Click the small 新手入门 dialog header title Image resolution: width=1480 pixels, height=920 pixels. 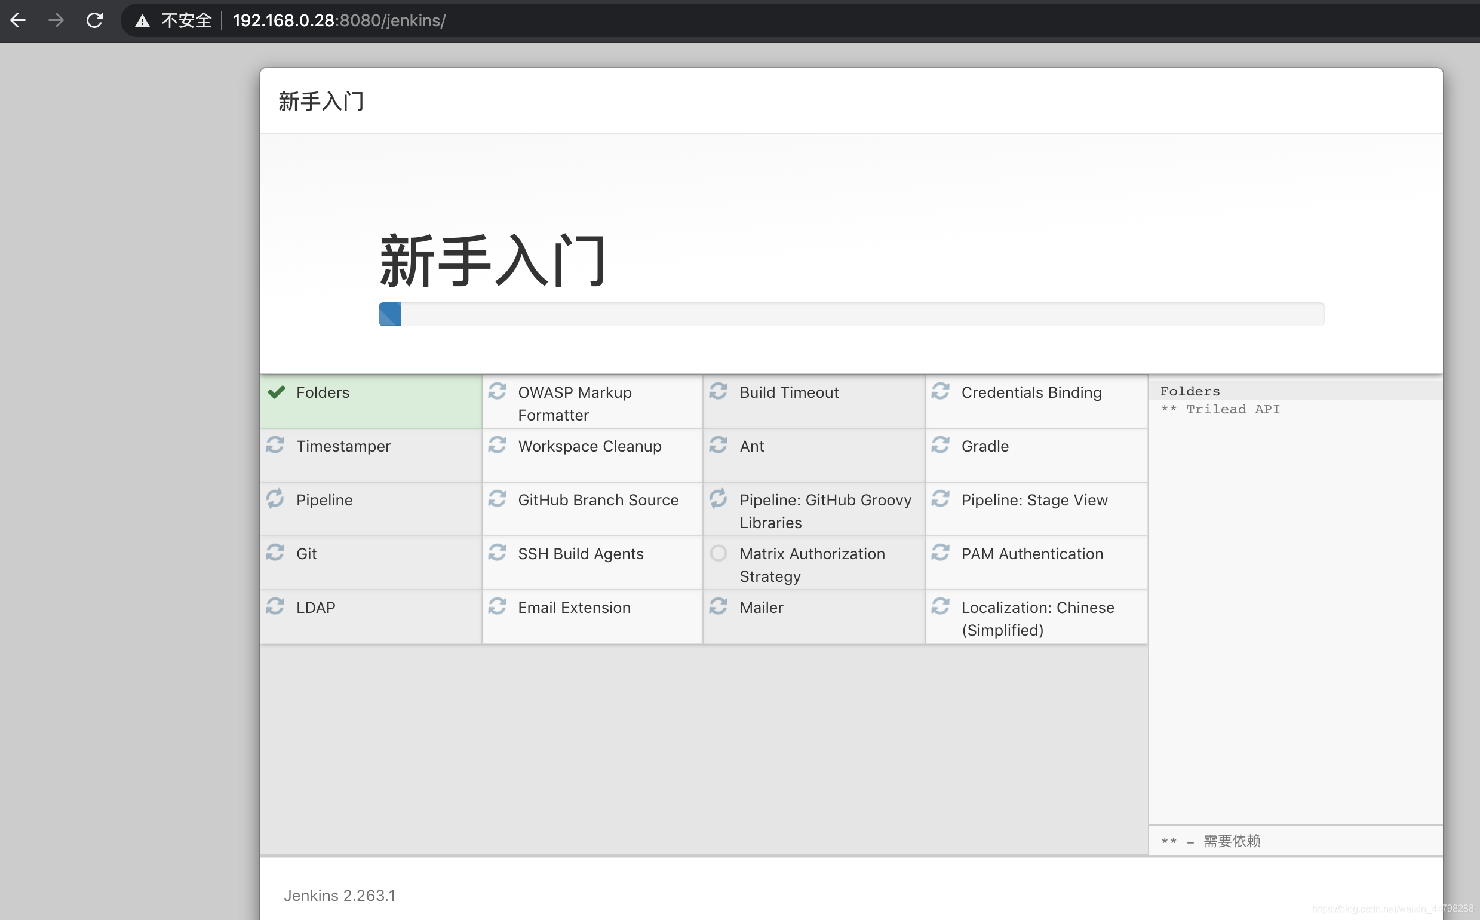point(321,101)
